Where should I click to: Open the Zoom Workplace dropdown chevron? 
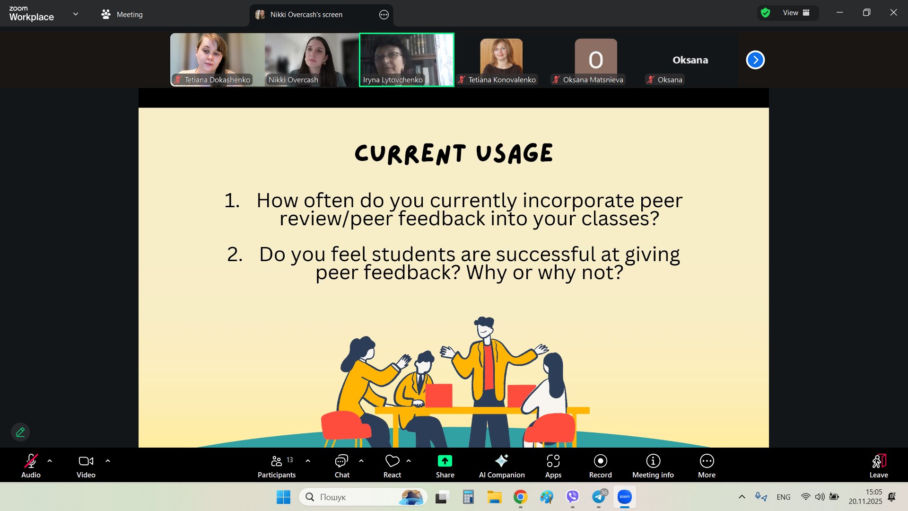(x=76, y=14)
